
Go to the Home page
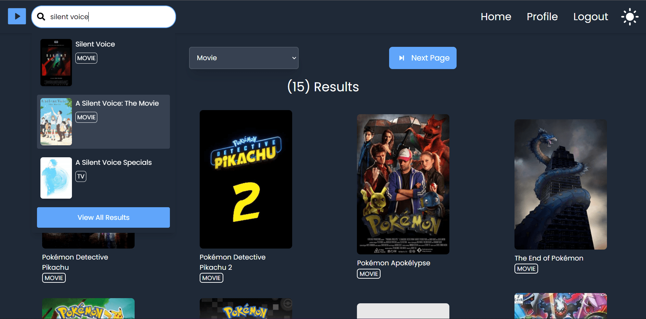[x=496, y=17]
